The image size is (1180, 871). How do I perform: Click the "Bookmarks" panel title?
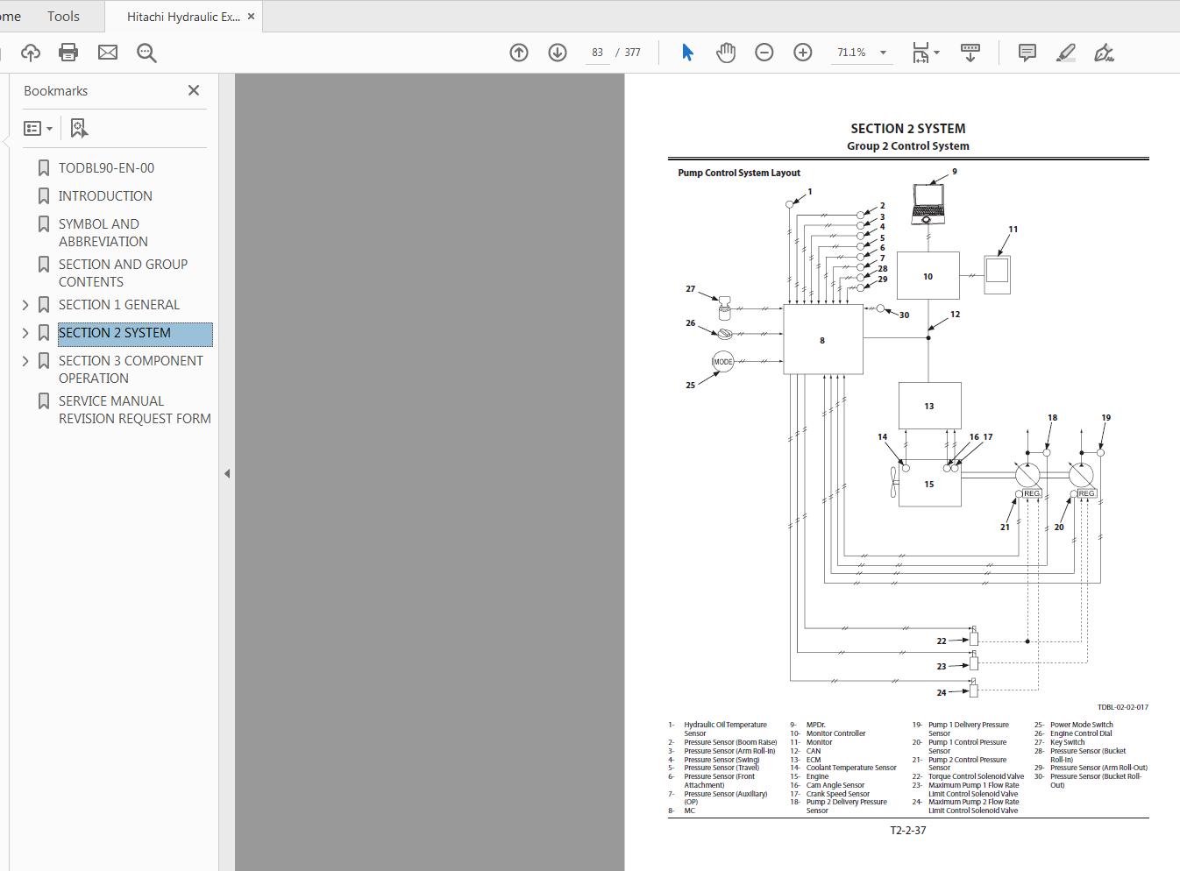pos(56,91)
